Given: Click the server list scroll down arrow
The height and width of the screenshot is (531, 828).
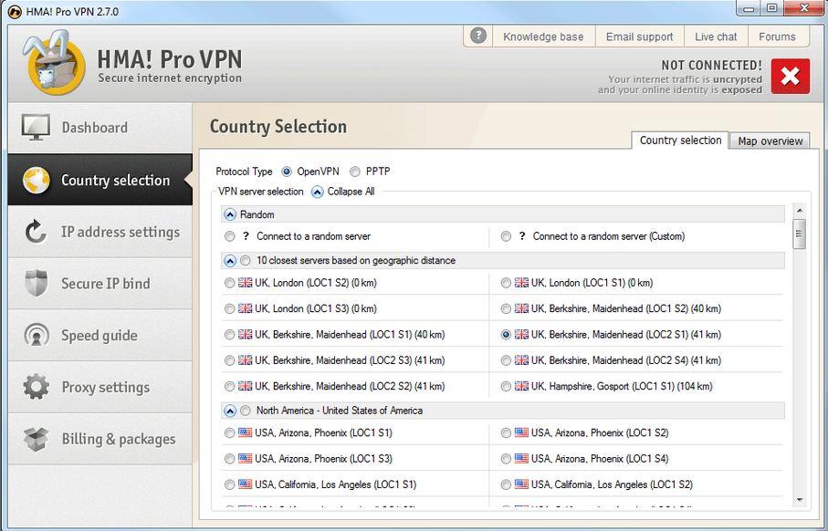Looking at the screenshot, I should tap(799, 499).
